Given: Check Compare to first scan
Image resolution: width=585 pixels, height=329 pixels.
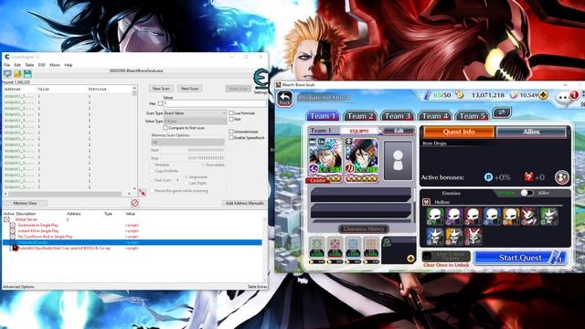Looking at the screenshot, I should click(x=165, y=128).
